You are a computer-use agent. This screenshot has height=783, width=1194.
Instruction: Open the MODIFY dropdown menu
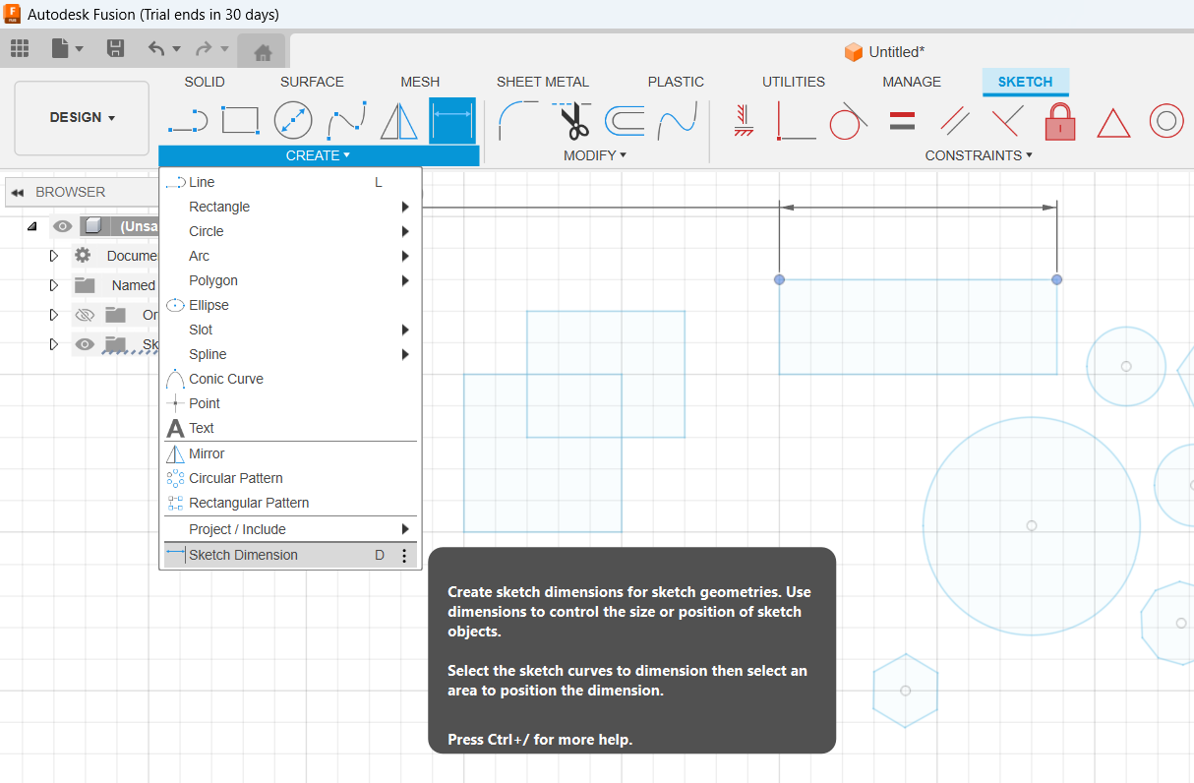click(x=595, y=155)
